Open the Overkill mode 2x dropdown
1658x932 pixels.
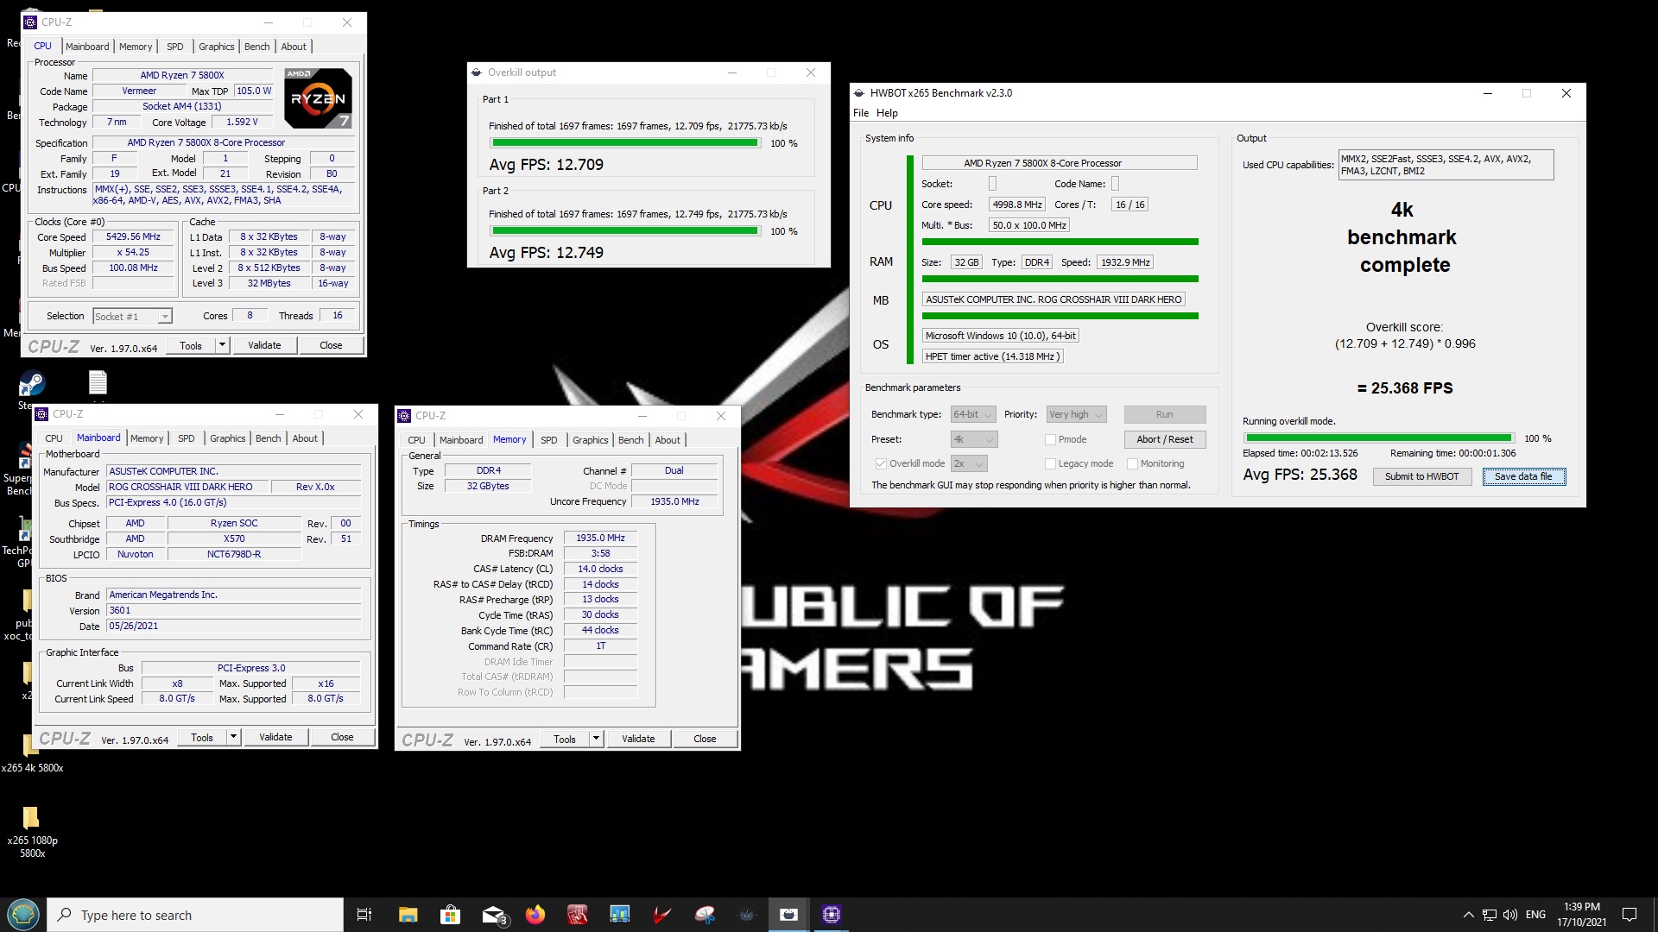[x=969, y=464]
